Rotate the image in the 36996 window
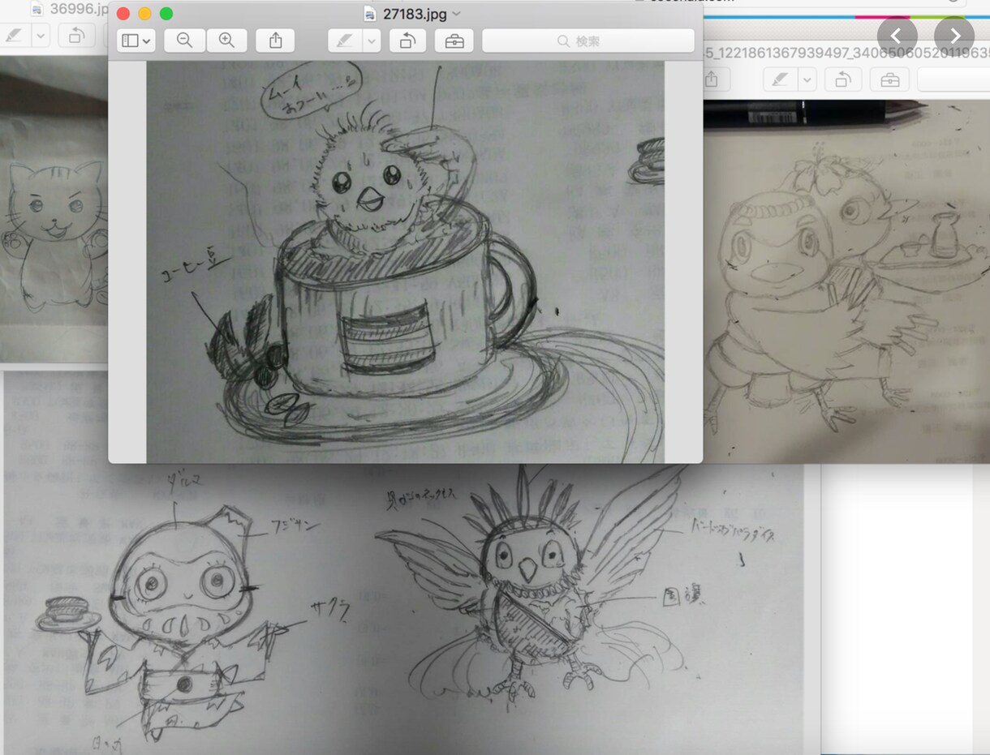Screen dimensions: 990x755 tap(77, 36)
